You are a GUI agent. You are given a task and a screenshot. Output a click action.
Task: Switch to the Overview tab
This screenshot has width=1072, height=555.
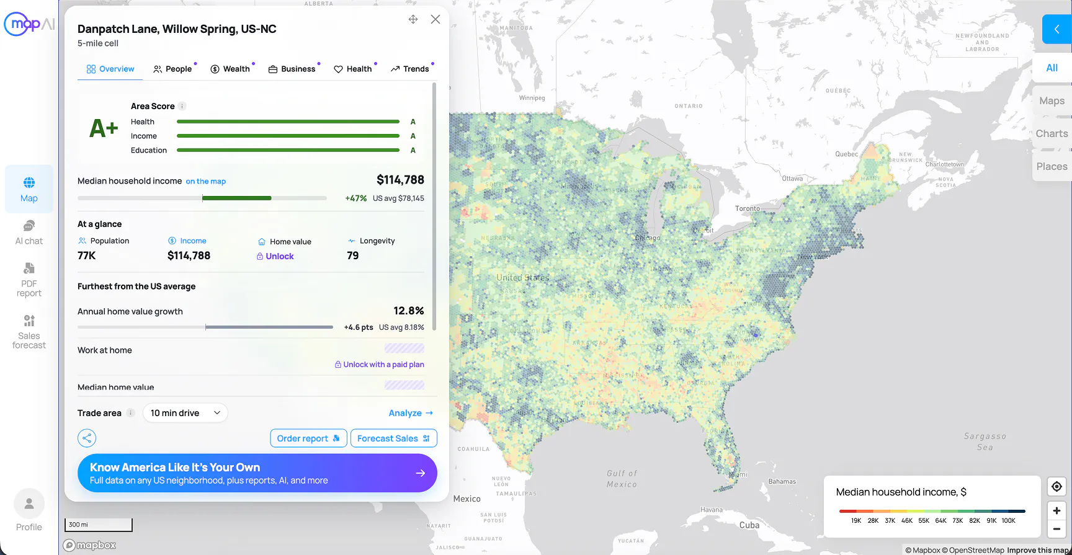pyautogui.click(x=110, y=69)
